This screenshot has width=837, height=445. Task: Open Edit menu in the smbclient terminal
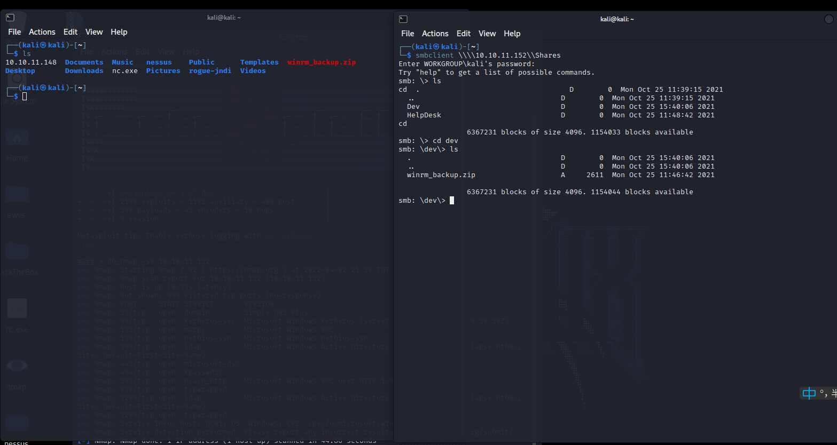pyautogui.click(x=463, y=34)
